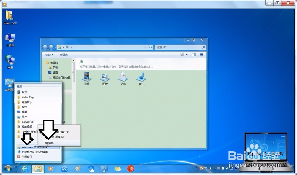The width and height of the screenshot is (297, 175).
Task: Launch Internet Explorer from the taskbar
Action: click(25, 168)
